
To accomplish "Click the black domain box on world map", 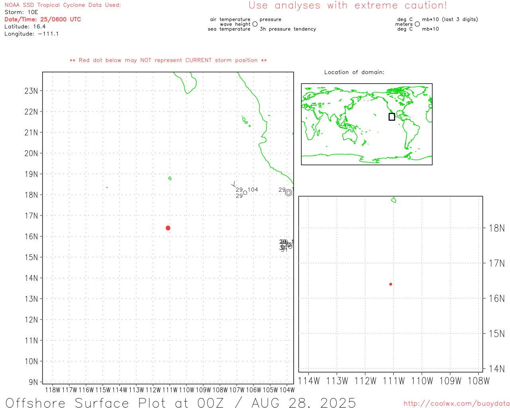I will pos(392,117).
